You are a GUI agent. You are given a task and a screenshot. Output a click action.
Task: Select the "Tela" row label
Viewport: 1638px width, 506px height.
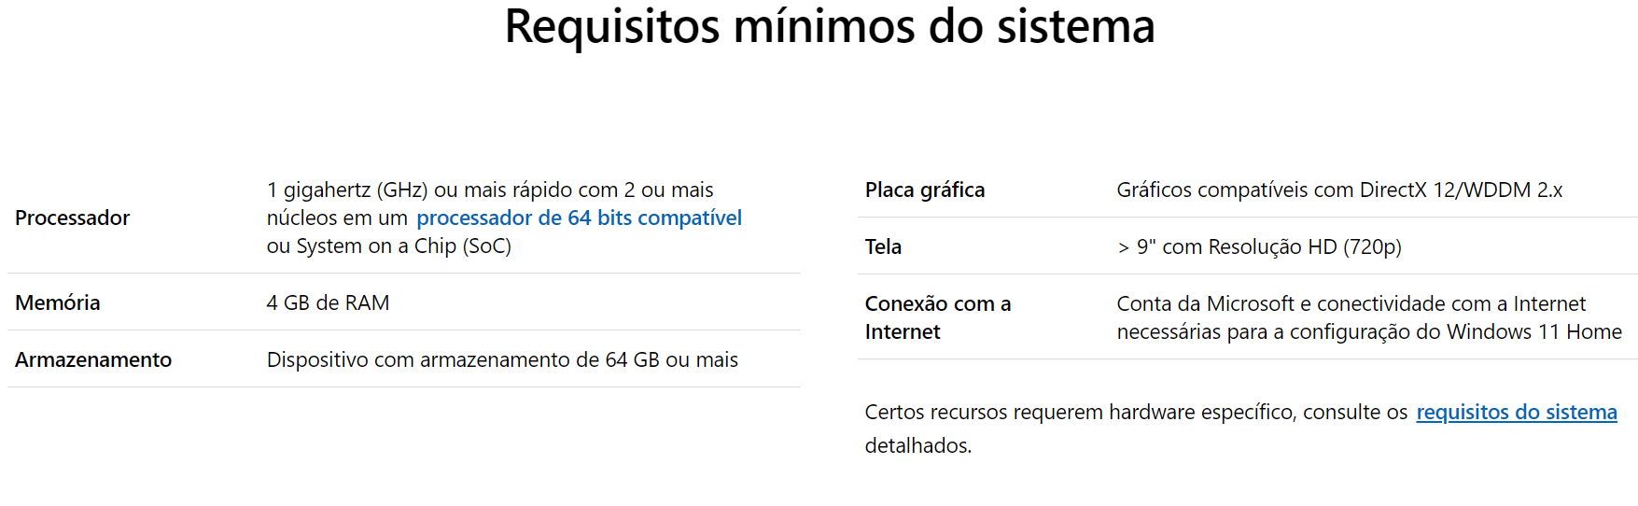(x=883, y=247)
